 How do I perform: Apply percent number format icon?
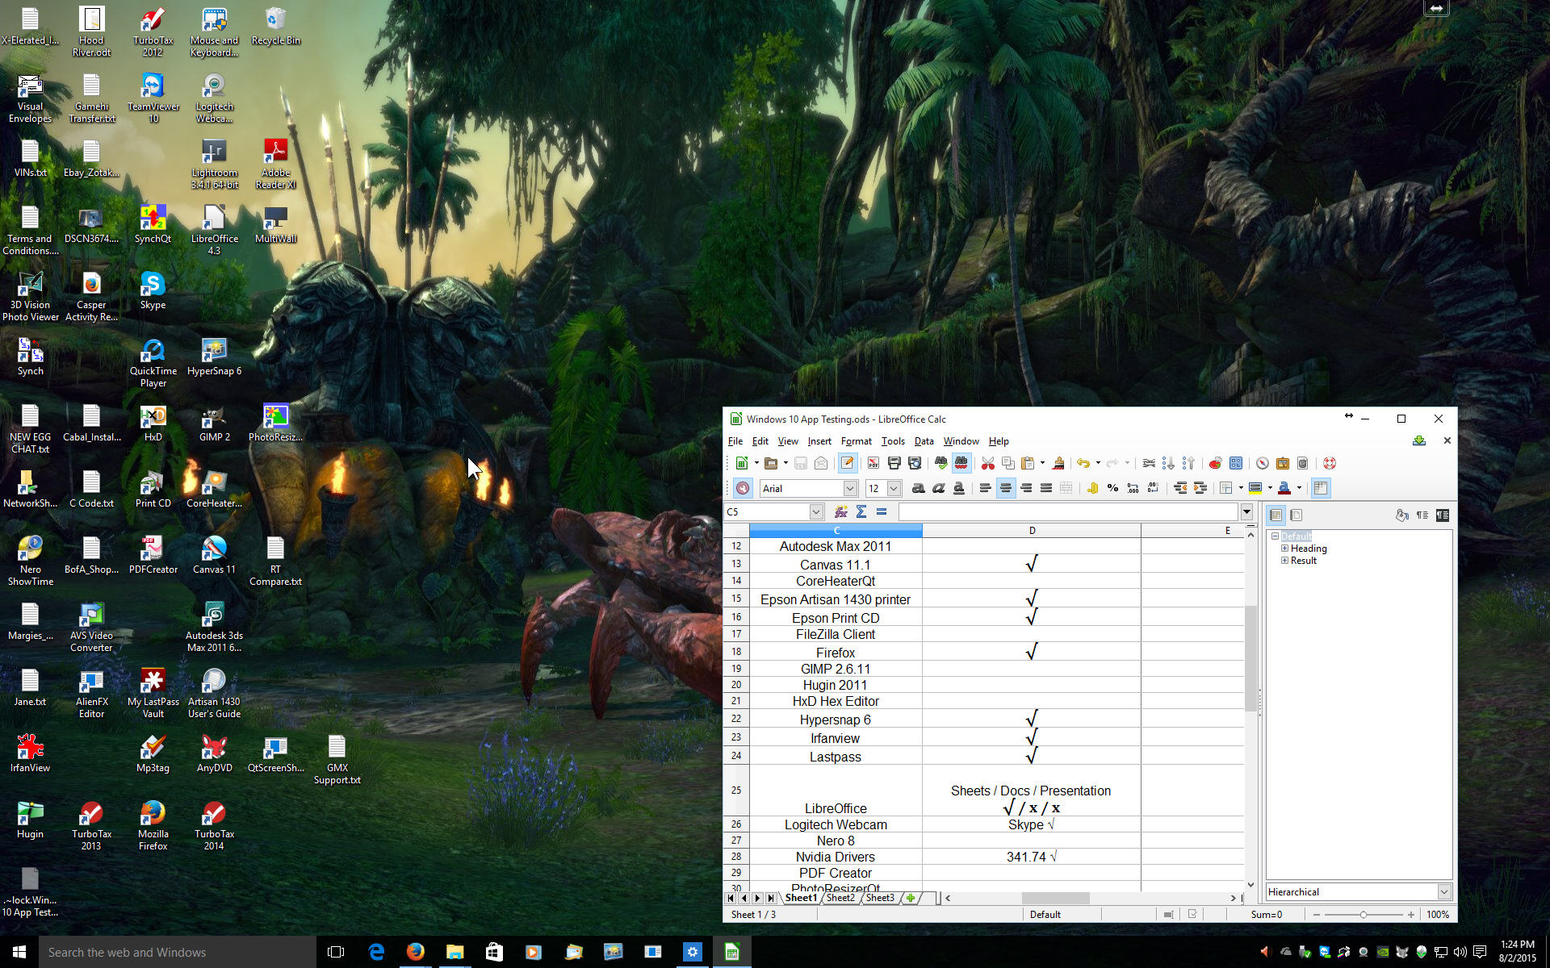1112,488
